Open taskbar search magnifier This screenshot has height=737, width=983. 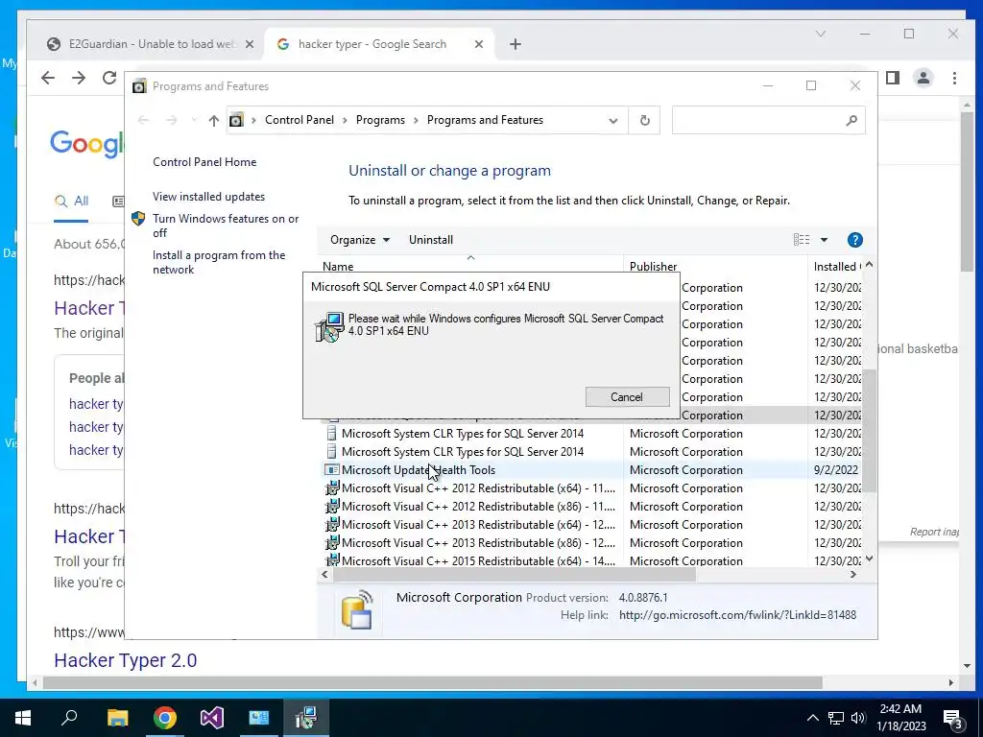[x=69, y=718]
